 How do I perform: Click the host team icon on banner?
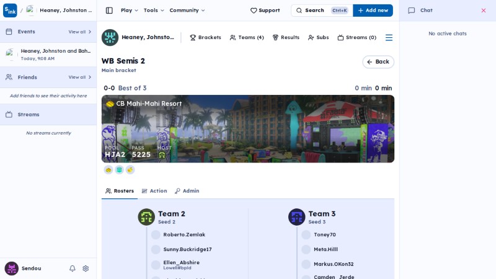pos(162,154)
